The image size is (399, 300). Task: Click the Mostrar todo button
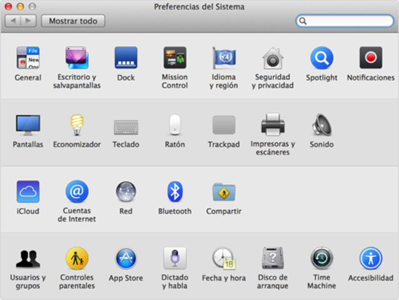pos(73,21)
